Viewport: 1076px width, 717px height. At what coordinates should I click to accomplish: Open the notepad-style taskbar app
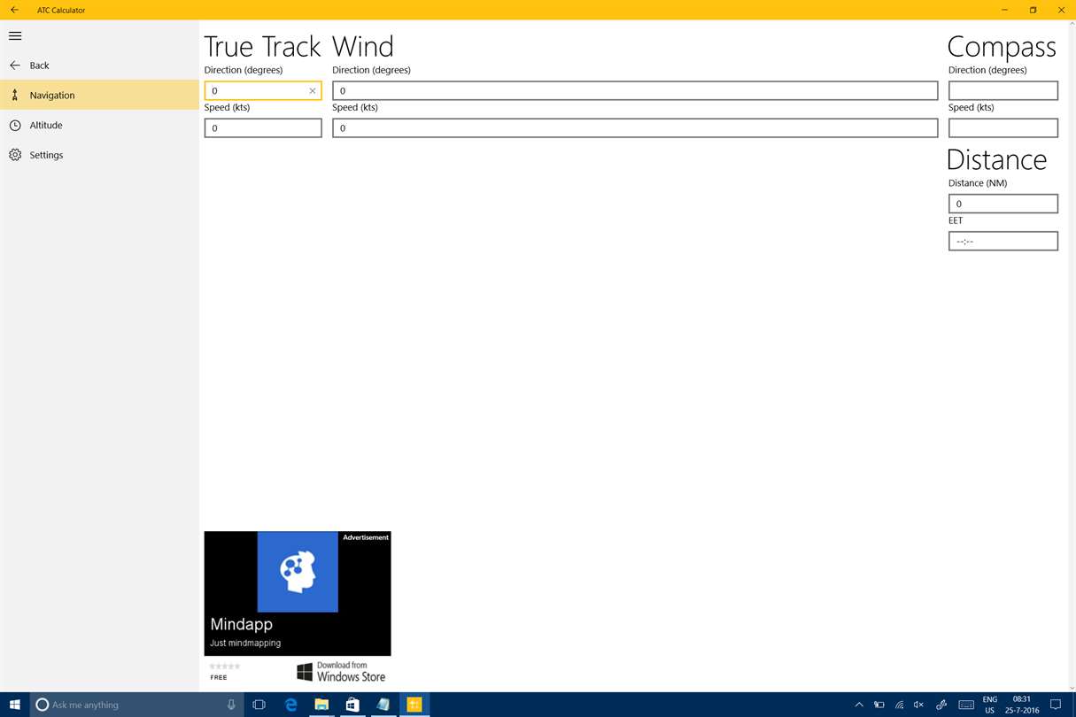point(383,705)
